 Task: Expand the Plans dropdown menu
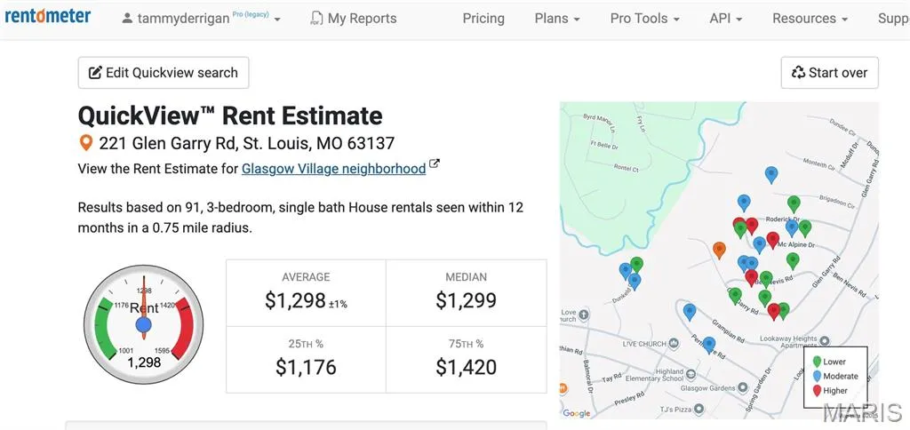tap(557, 19)
